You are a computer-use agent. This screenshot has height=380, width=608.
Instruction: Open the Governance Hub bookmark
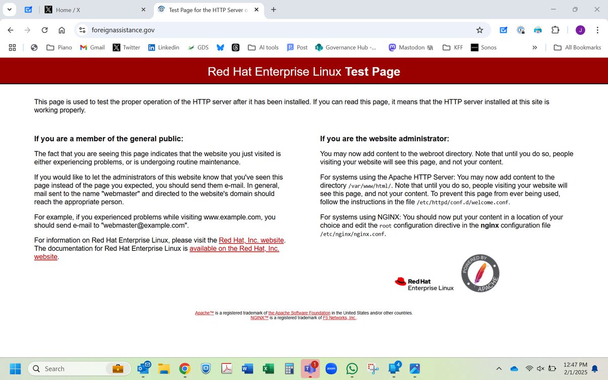[346, 47]
